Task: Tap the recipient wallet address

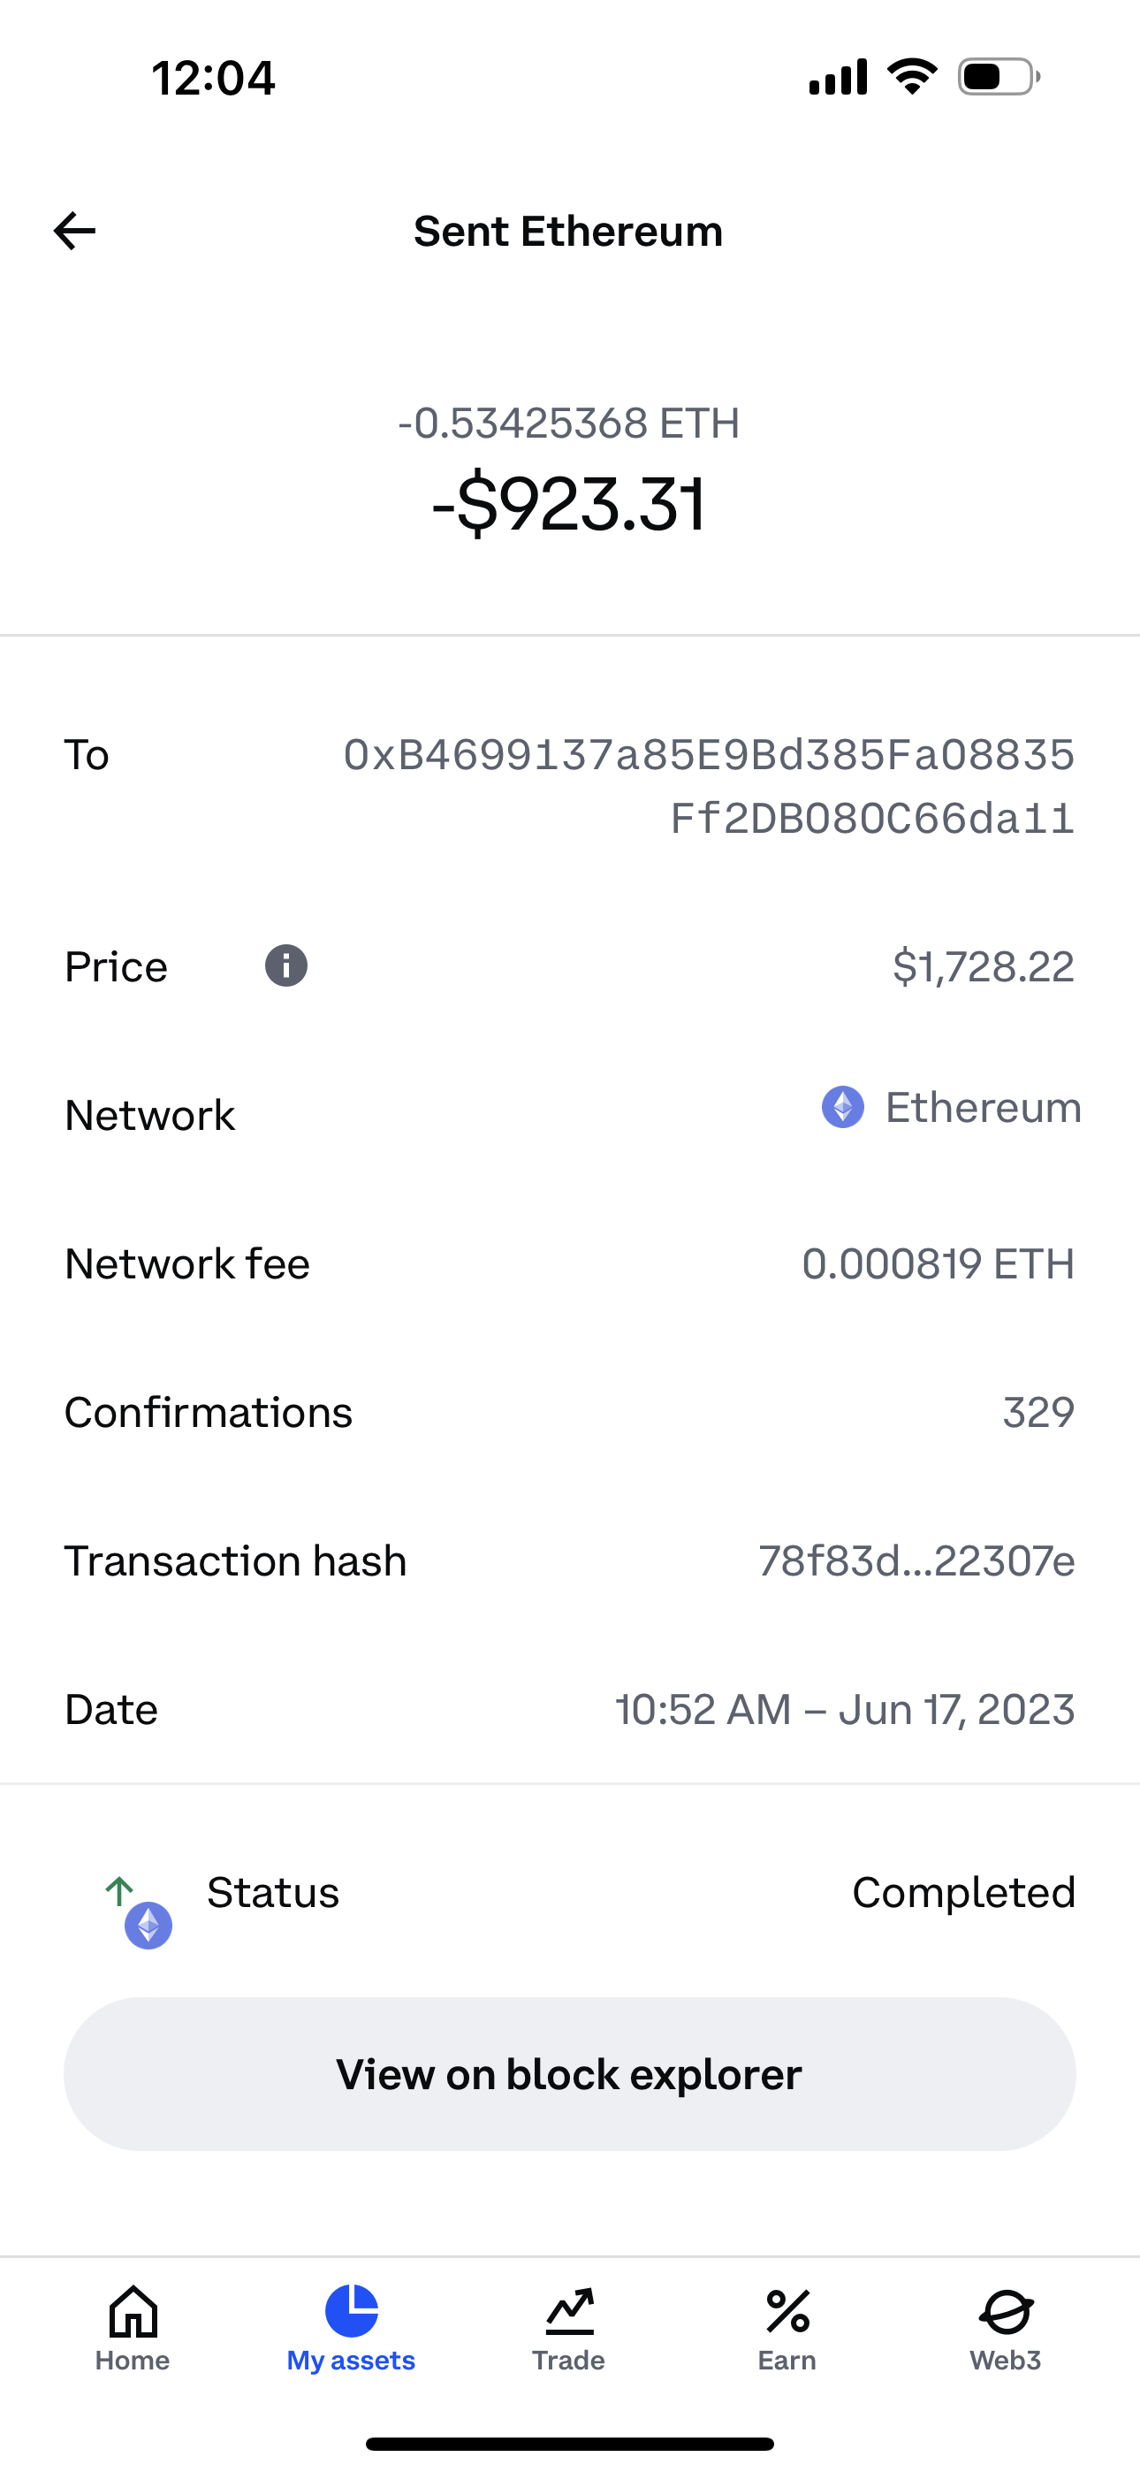Action: (709, 786)
